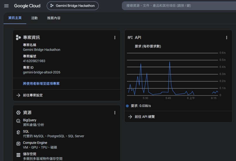The height and width of the screenshot is (161, 236).
Task: Click the 5:30 time axis label
Action: [x=146, y=98]
